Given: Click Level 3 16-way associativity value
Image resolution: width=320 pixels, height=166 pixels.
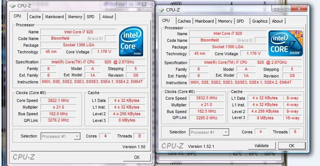Looking at the screenshot, I should click(292, 118).
